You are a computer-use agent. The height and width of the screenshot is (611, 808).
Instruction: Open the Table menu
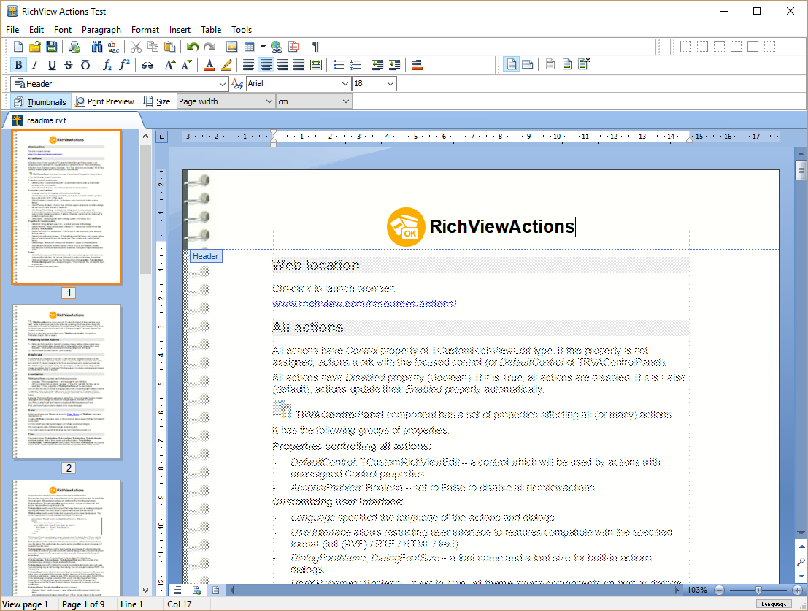click(x=211, y=30)
